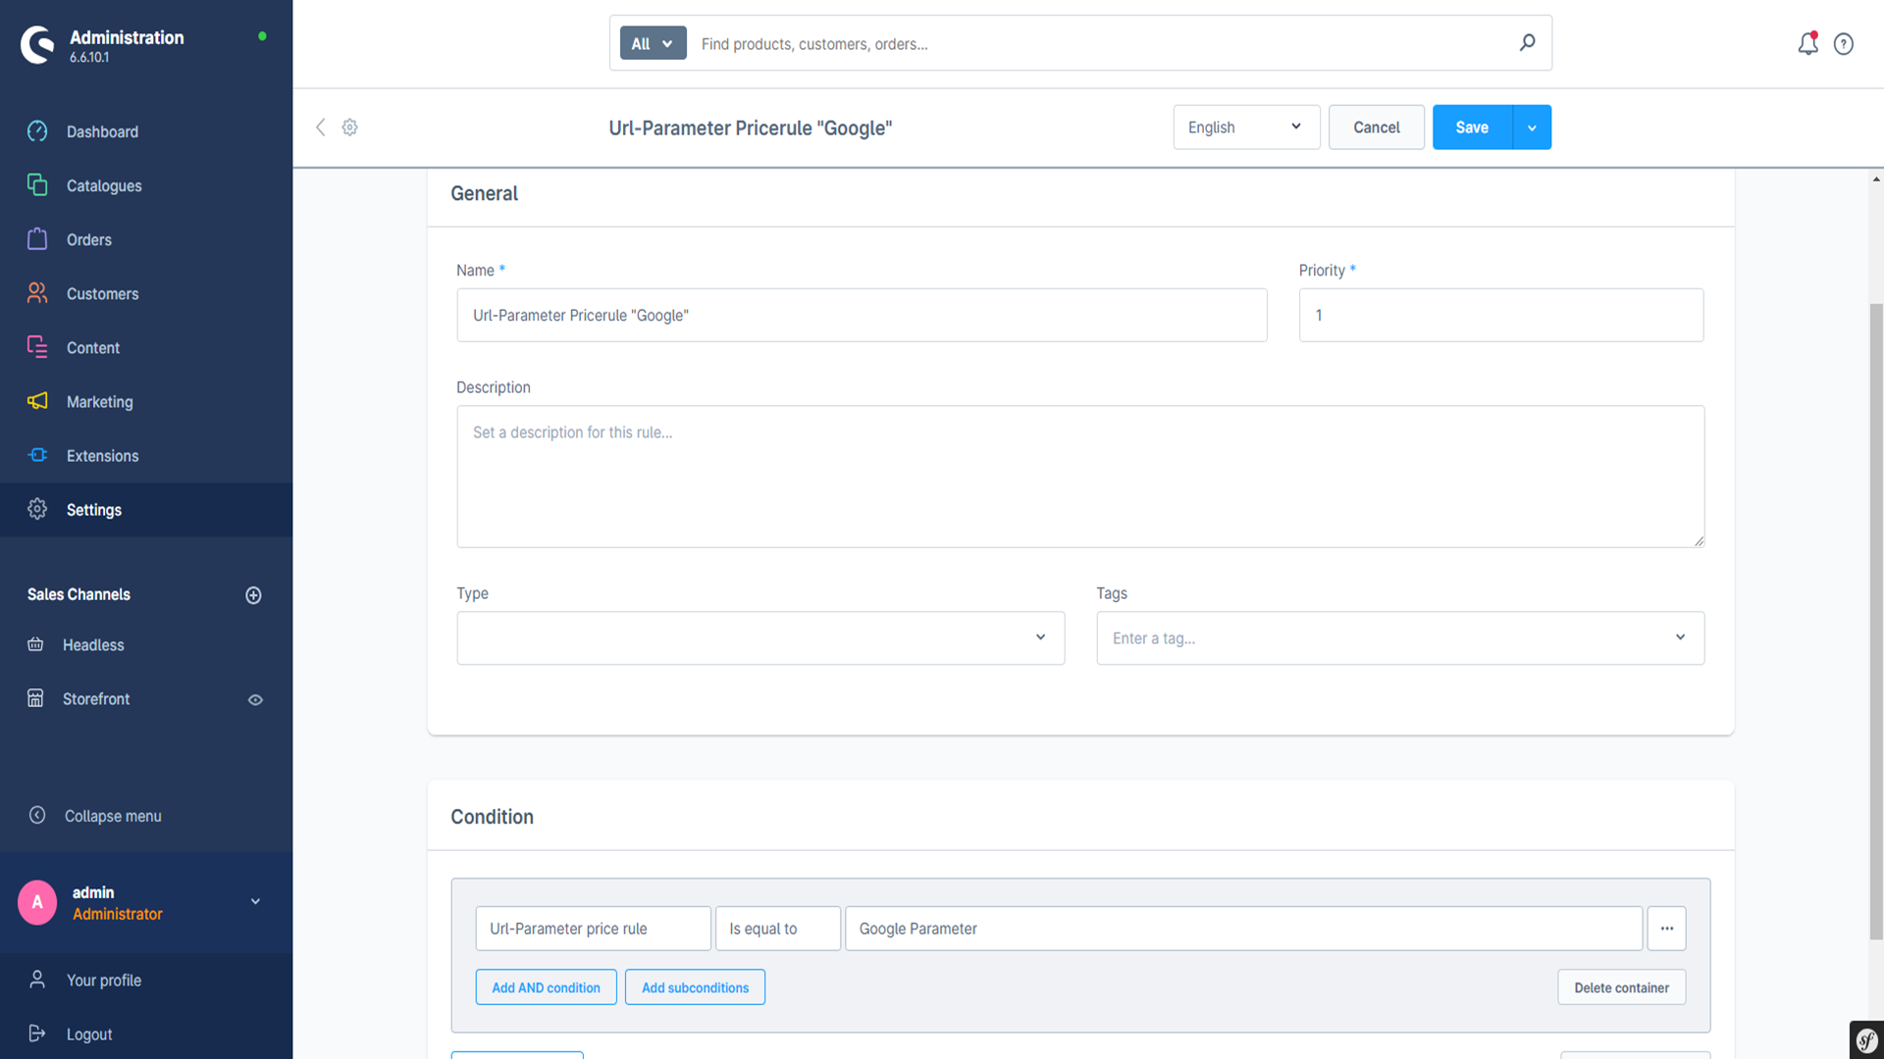The image size is (1884, 1059).
Task: Click the Shopware logo in the sidebar
Action: pyautogui.click(x=37, y=45)
